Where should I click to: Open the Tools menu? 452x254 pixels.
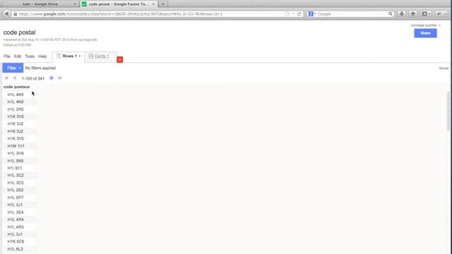pos(30,56)
